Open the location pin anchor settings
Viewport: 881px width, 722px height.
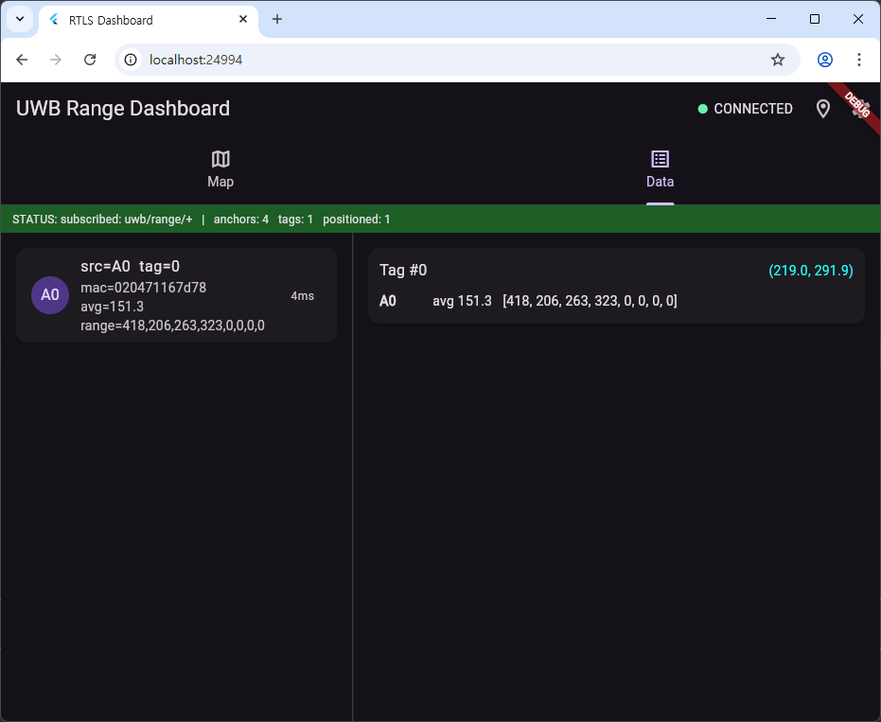tap(822, 109)
